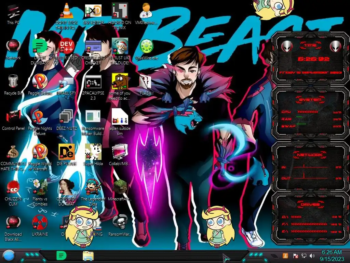Open the 2PACALYPSE 2.3 console icon
The width and height of the screenshot is (350, 263).
93,82
